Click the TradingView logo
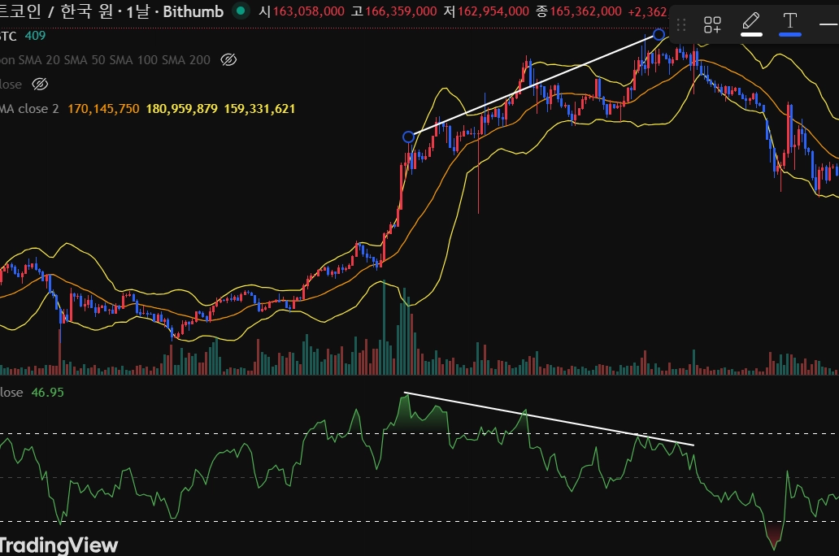Screen dimensions: 839x556 coord(58,545)
